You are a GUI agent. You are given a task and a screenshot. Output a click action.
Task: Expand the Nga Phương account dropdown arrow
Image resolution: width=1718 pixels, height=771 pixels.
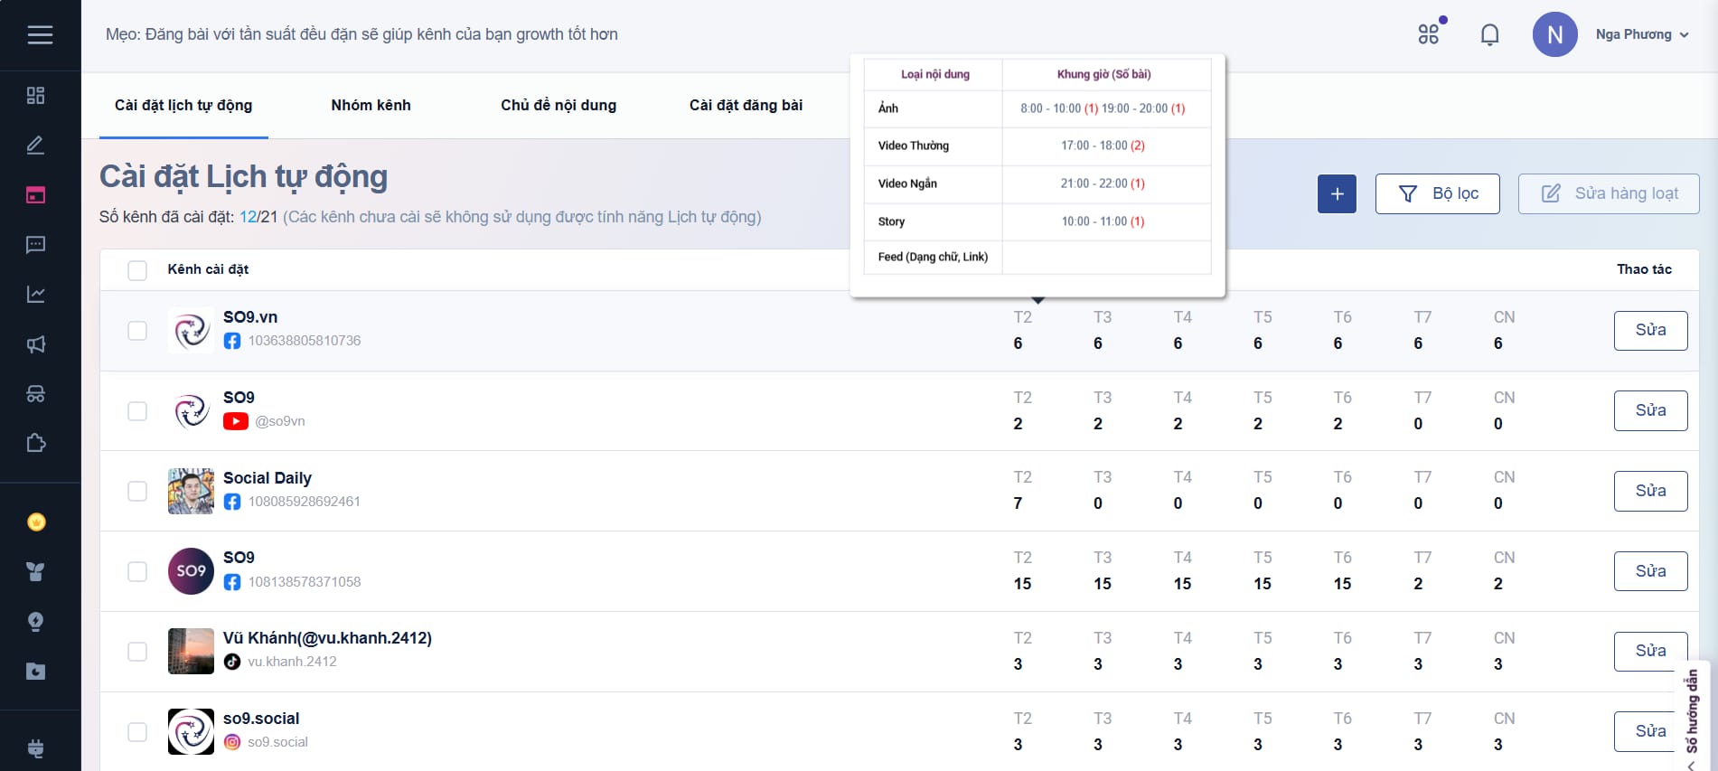[x=1685, y=35]
